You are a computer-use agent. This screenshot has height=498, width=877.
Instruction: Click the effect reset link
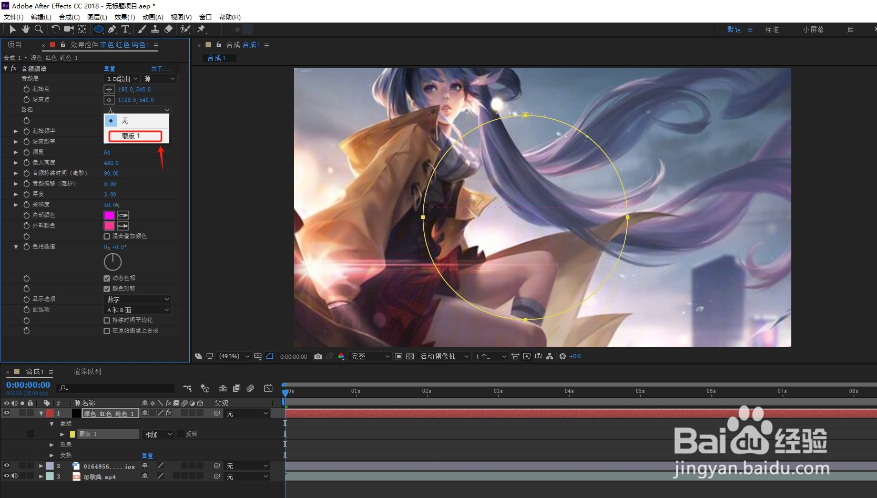tap(109, 69)
